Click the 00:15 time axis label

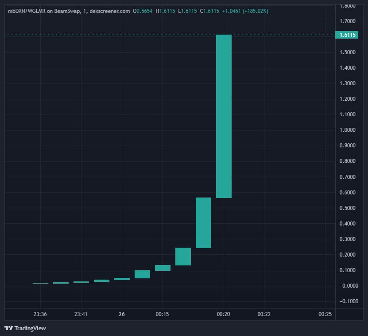(162, 314)
